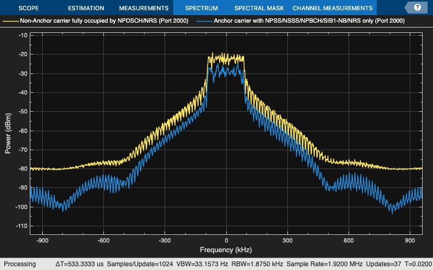
Task: Go to the Spectral Mask tab
Action: click(259, 8)
